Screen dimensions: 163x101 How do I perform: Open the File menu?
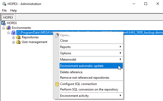point(4,10)
